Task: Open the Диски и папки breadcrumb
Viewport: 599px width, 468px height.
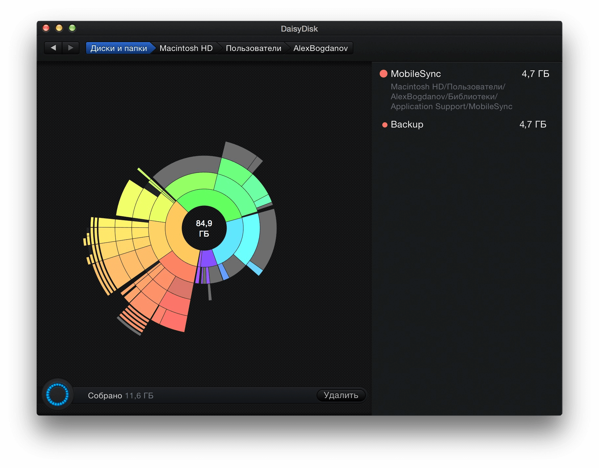Action: coord(119,48)
